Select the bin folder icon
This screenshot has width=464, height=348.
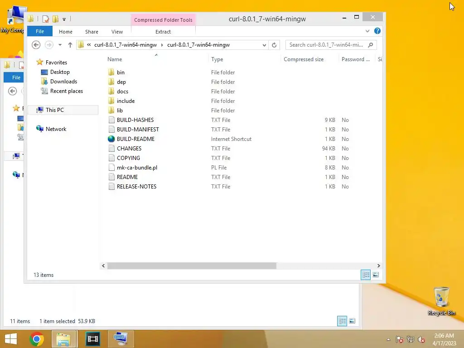tap(111, 72)
